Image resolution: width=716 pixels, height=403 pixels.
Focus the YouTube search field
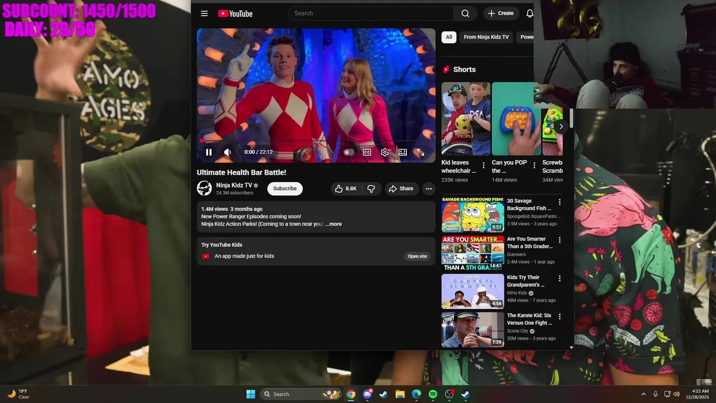pos(371,13)
